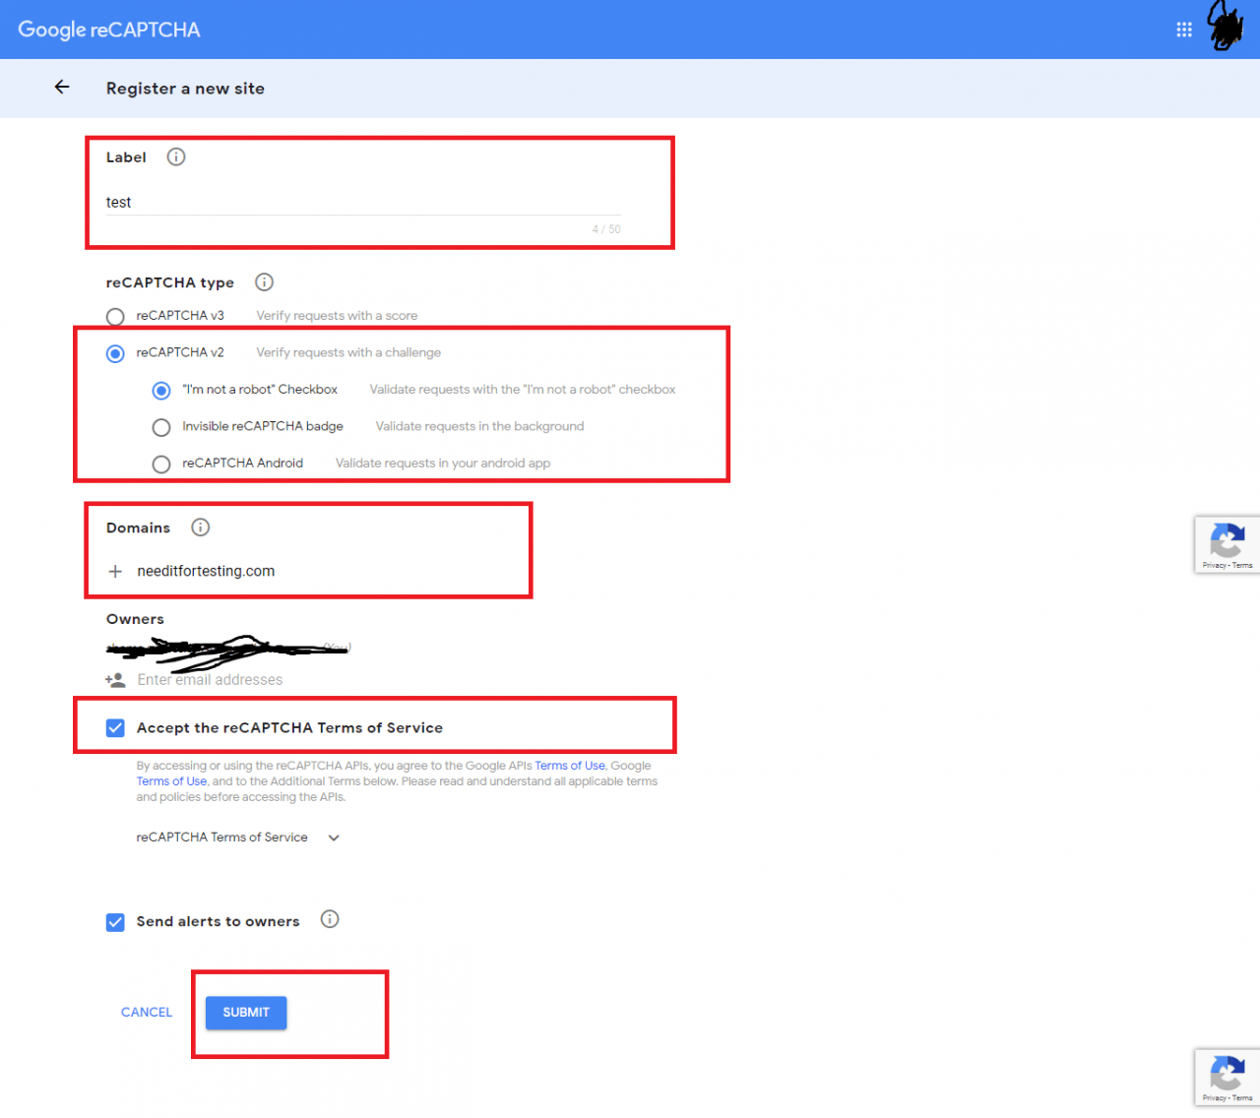The height and width of the screenshot is (1118, 1260).
Task: Click the info icon next to Label
Action: [176, 156]
